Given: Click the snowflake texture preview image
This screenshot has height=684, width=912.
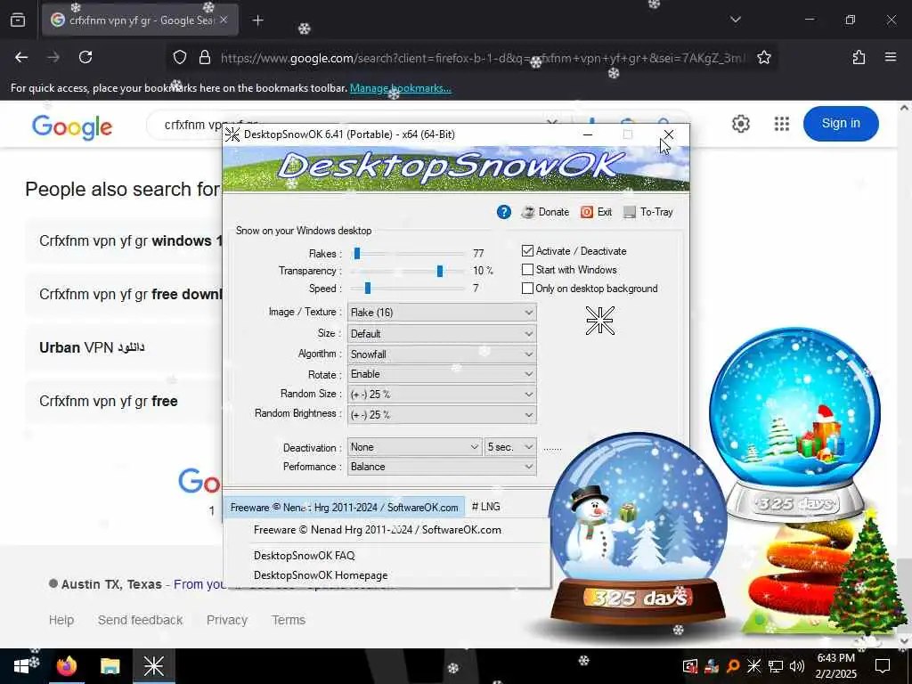Looking at the screenshot, I should click(599, 321).
